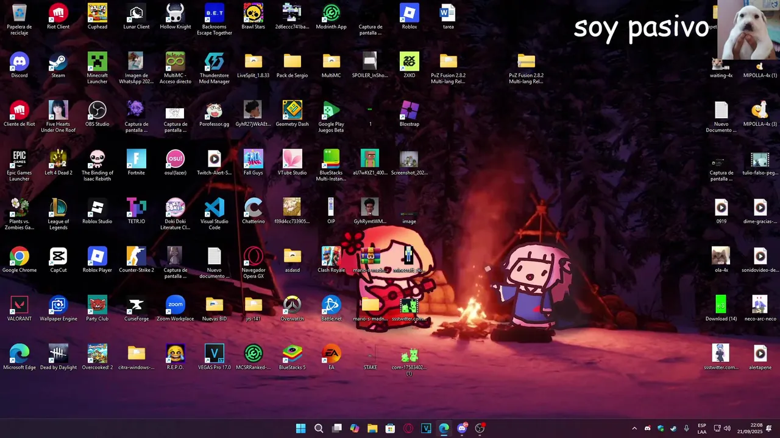Image resolution: width=780 pixels, height=438 pixels.
Task: Open the Download (14) file
Action: click(x=721, y=308)
